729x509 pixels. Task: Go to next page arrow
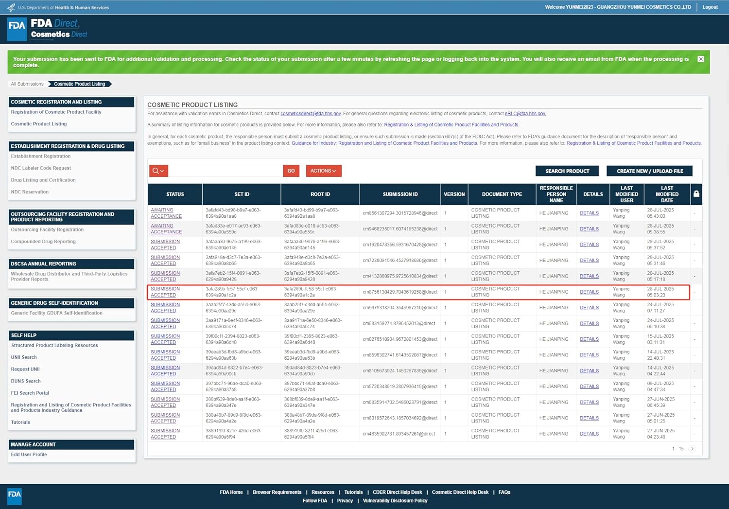tap(692, 449)
